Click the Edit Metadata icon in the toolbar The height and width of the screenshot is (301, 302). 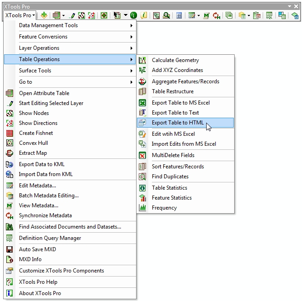pos(192,15)
